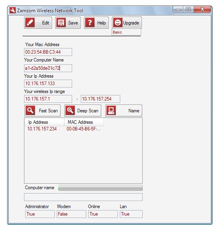Click the Computer name label
The image size is (216, 229).
[x=39, y=188]
